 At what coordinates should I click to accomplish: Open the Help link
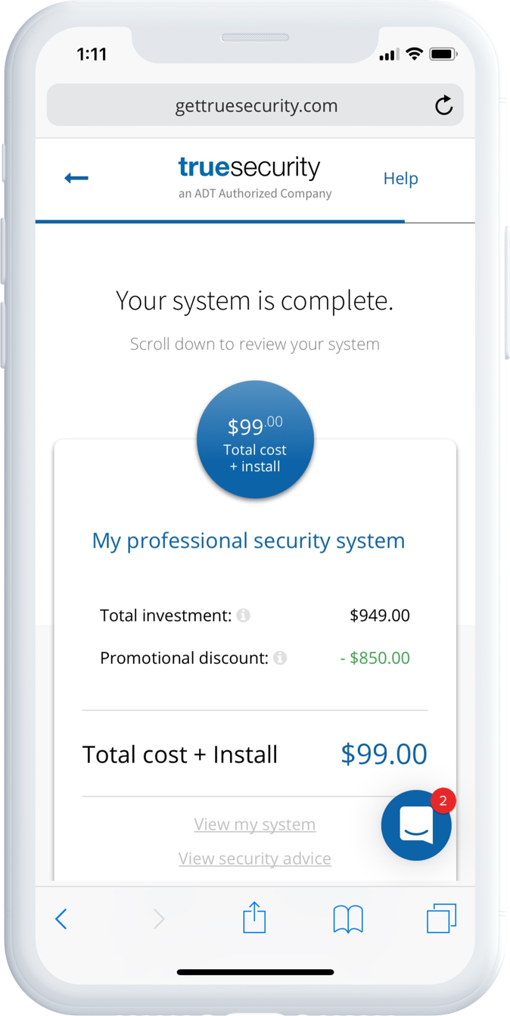[400, 179]
